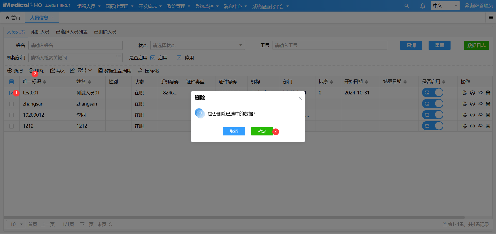Open organization icon for 李四 row
This screenshot has width=496, height=234.
[488, 115]
